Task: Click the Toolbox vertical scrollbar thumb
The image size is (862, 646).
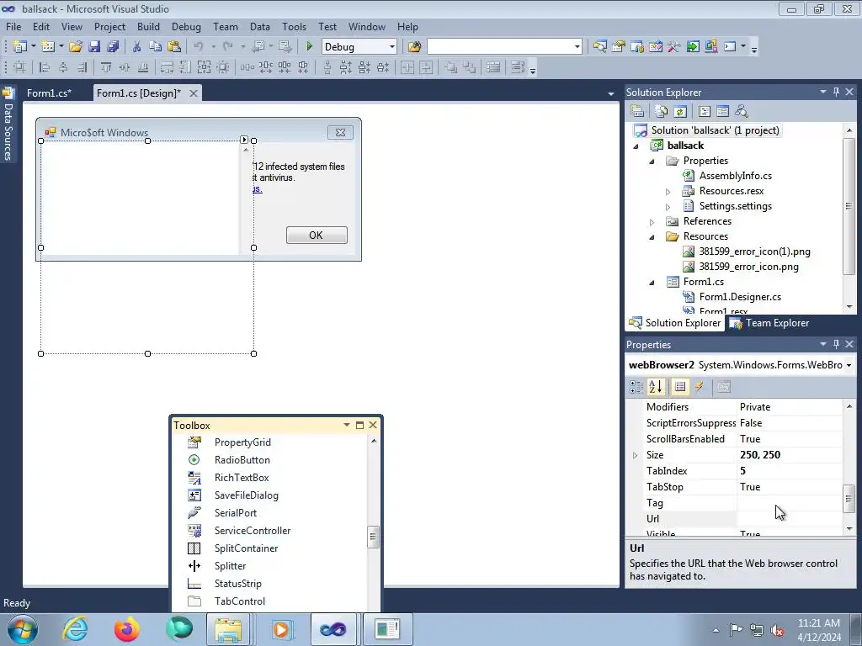Action: (373, 537)
